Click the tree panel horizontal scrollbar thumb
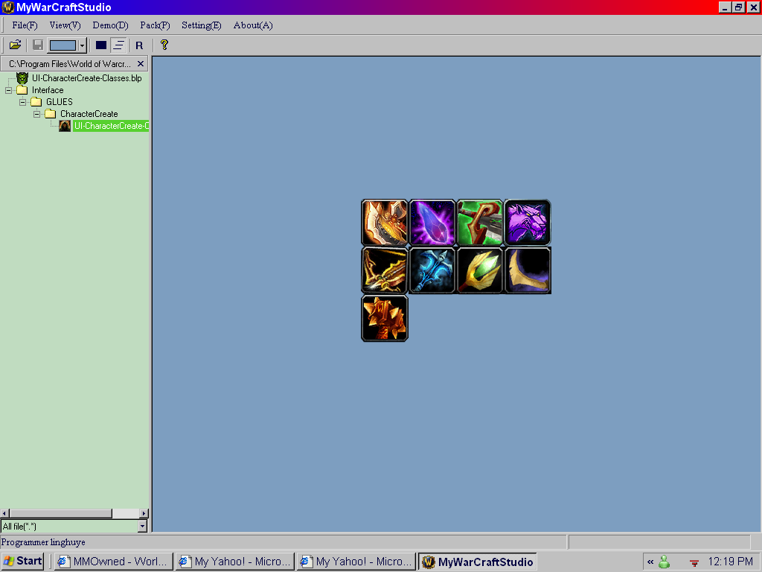The image size is (762, 572). point(61,513)
